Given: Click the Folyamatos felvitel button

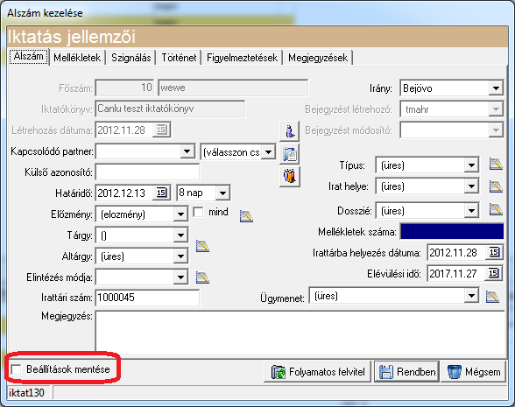Looking at the screenshot, I should coord(318,372).
